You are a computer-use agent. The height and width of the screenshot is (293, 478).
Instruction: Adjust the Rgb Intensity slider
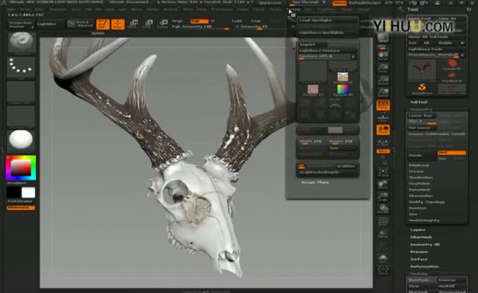point(200,27)
